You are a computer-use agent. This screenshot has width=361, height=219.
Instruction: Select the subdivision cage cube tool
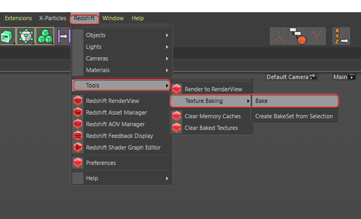click(25, 36)
